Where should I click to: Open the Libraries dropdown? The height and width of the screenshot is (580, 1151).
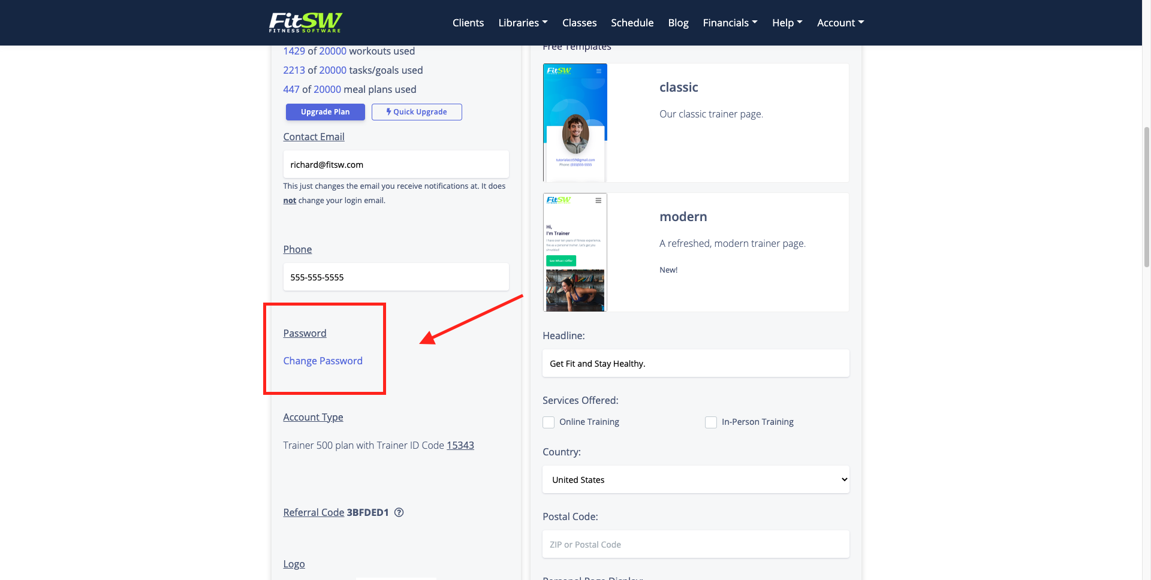[522, 22]
